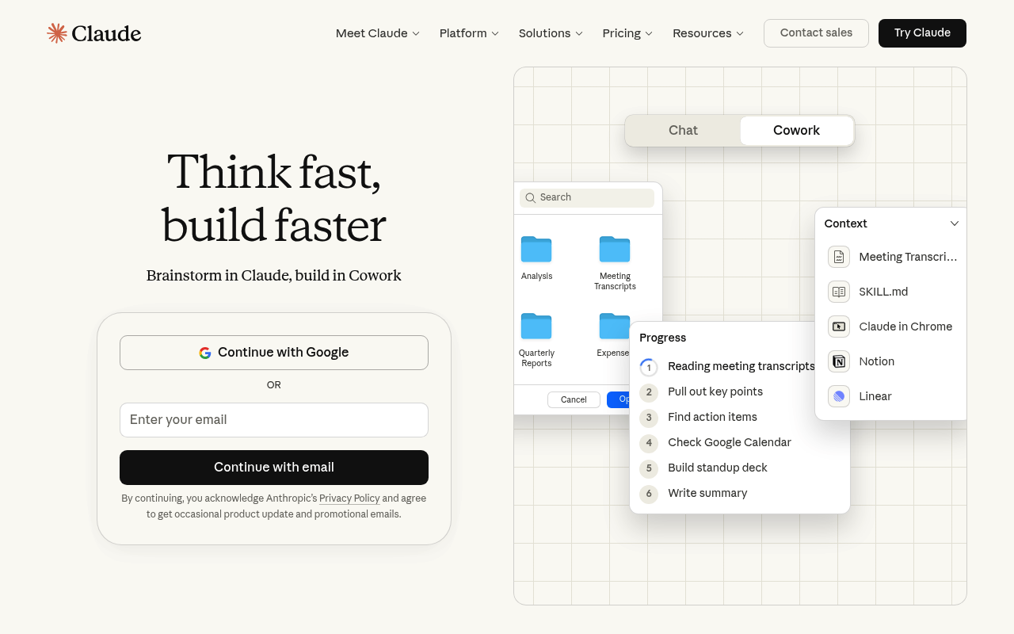Select the Quarterly Reports folder
1014x634 pixels.
click(536, 327)
